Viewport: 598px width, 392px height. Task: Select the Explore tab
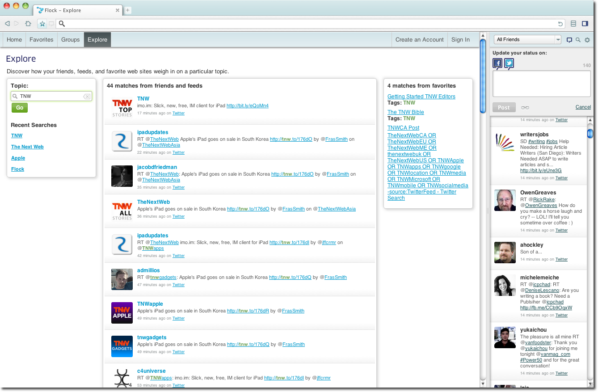[97, 39]
